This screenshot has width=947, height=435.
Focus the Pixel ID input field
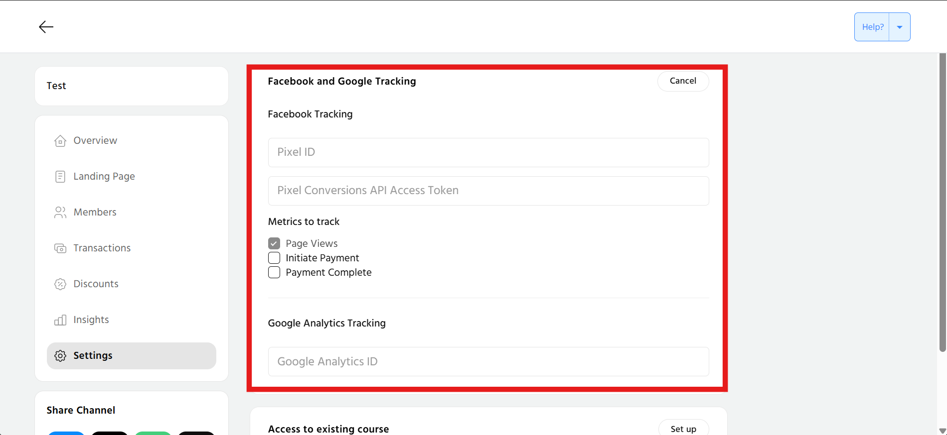tap(488, 152)
